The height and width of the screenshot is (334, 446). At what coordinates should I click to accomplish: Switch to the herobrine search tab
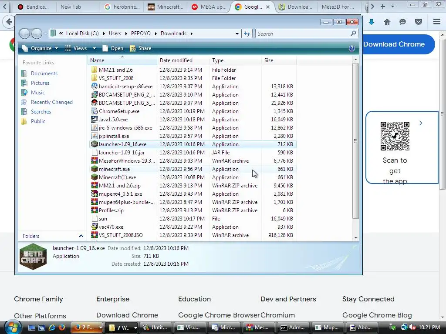pyautogui.click(x=122, y=7)
